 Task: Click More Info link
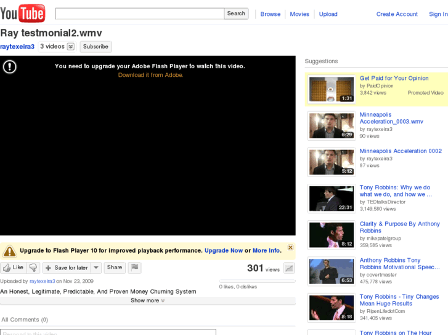[x=266, y=251]
